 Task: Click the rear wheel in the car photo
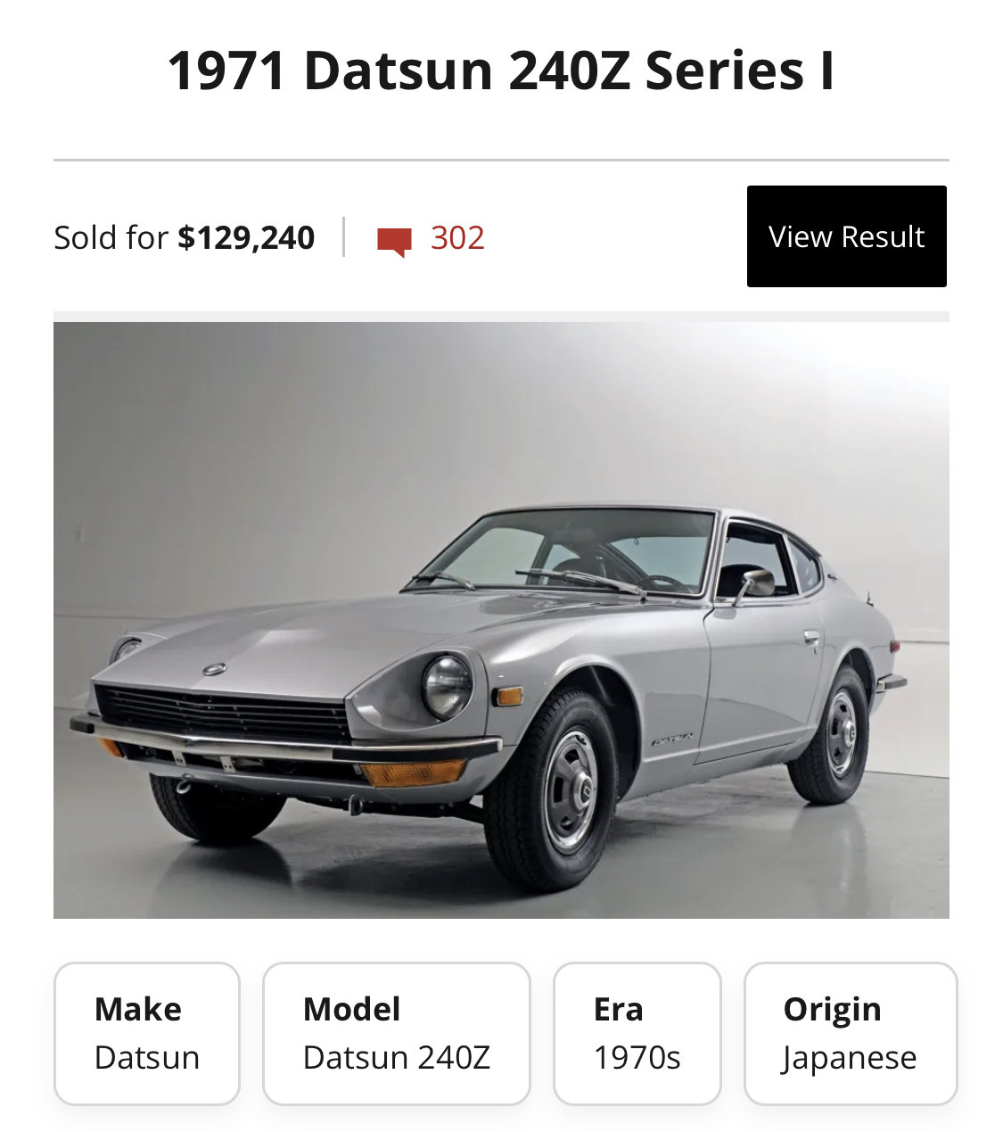coord(832,735)
